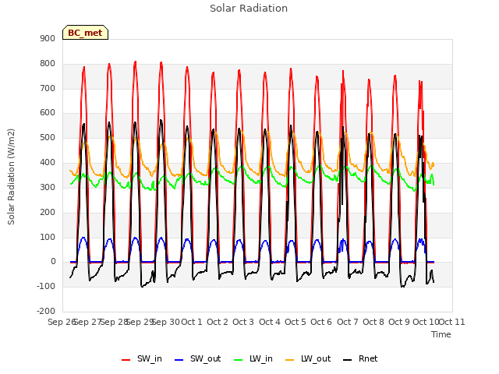This screenshot has height=374, width=499.
Task: Click the -100 y-axis tick label
Action: click(46, 286)
